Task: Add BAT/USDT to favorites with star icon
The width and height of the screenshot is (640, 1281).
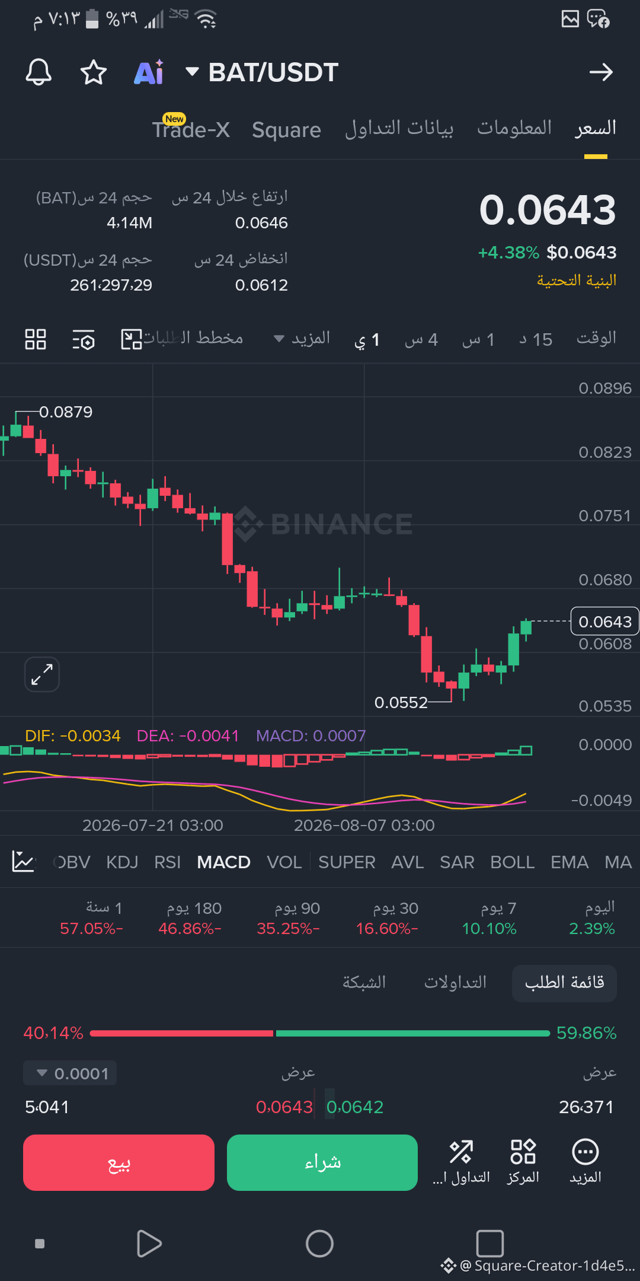Action: 94,72
